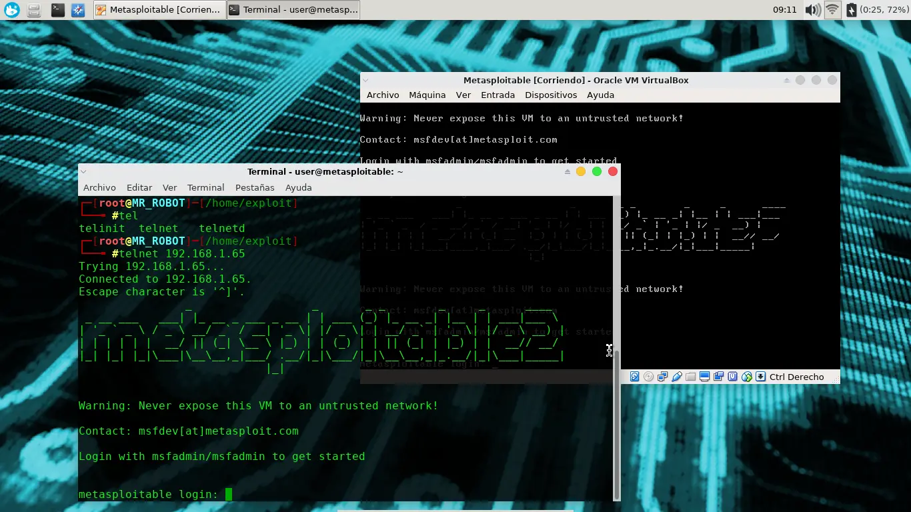This screenshot has width=911, height=512.
Task: Click top 'Contact: msfdev' line in VirtualBox
Action: point(458,139)
